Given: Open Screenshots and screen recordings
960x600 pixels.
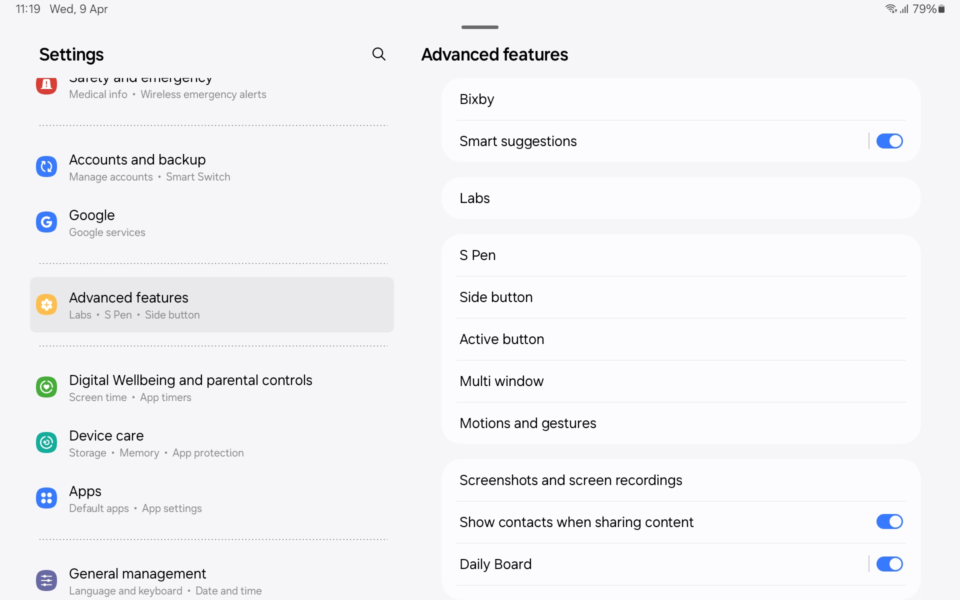Looking at the screenshot, I should click(x=680, y=480).
